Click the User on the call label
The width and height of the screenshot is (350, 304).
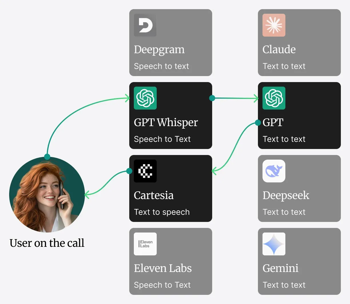(47, 243)
